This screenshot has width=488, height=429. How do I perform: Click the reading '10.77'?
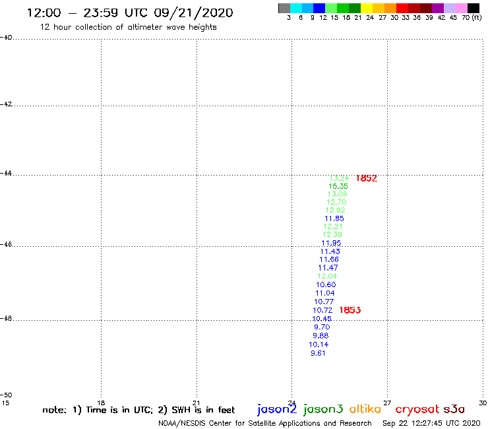click(324, 302)
